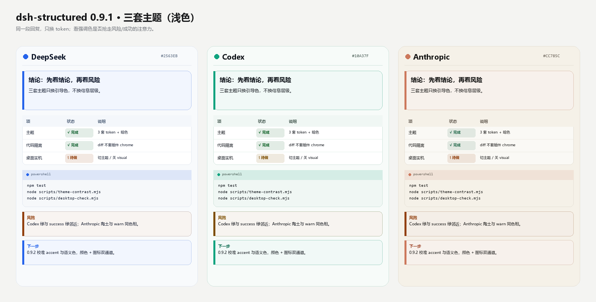The image size is (596, 302).
Task: Click 'npm test' line in DeepSeek code block
Action: 37,186
